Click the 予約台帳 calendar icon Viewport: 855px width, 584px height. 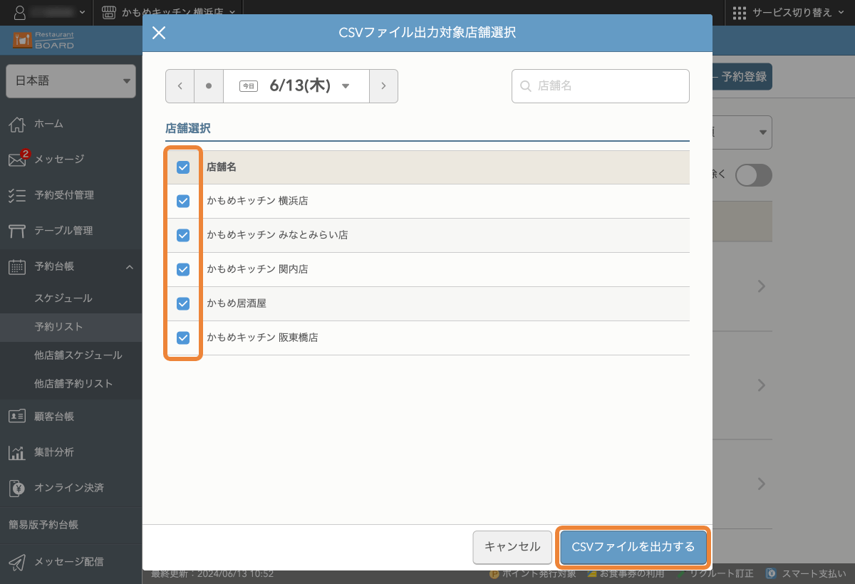(x=17, y=266)
